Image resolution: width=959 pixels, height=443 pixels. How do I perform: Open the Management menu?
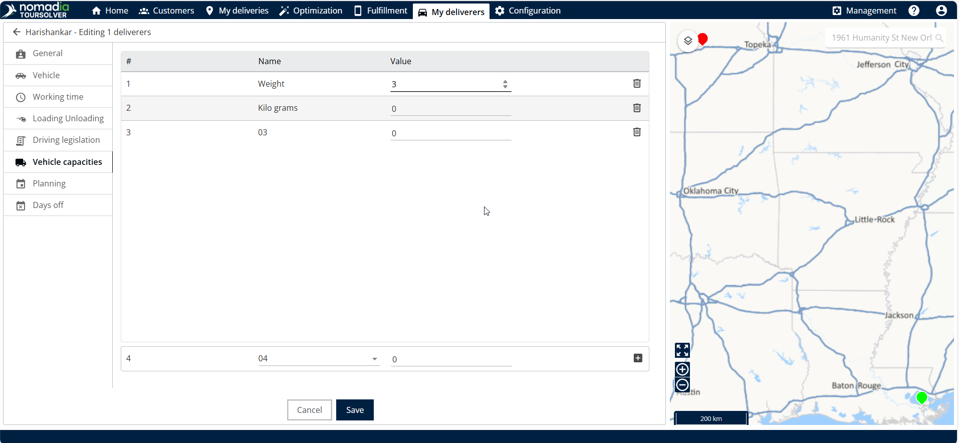pos(864,11)
